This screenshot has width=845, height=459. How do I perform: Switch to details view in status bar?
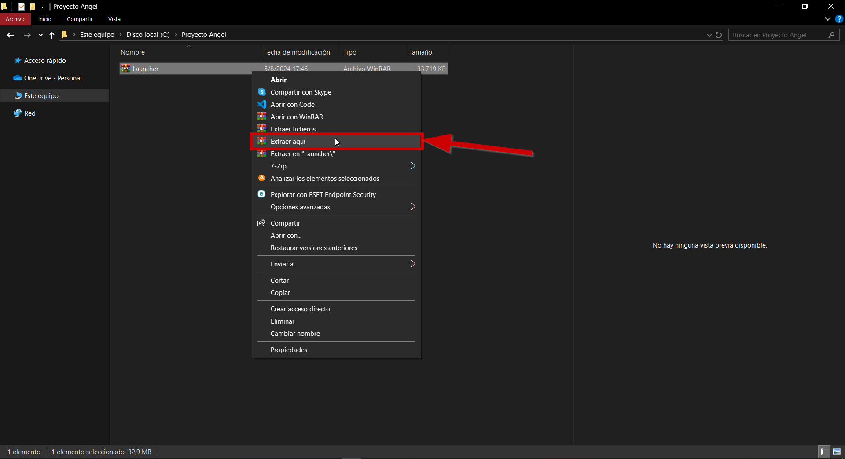[x=823, y=452]
